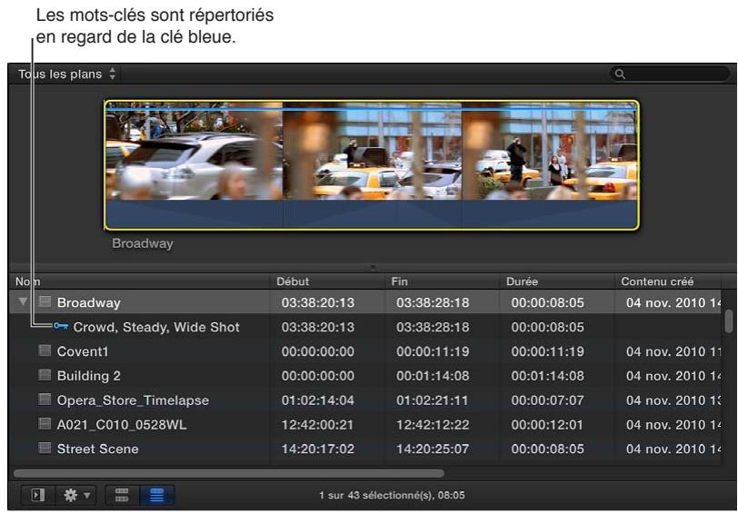Image resolution: width=738 pixels, height=513 pixels.
Task: Select the Street Scene row name
Action: tap(97, 449)
